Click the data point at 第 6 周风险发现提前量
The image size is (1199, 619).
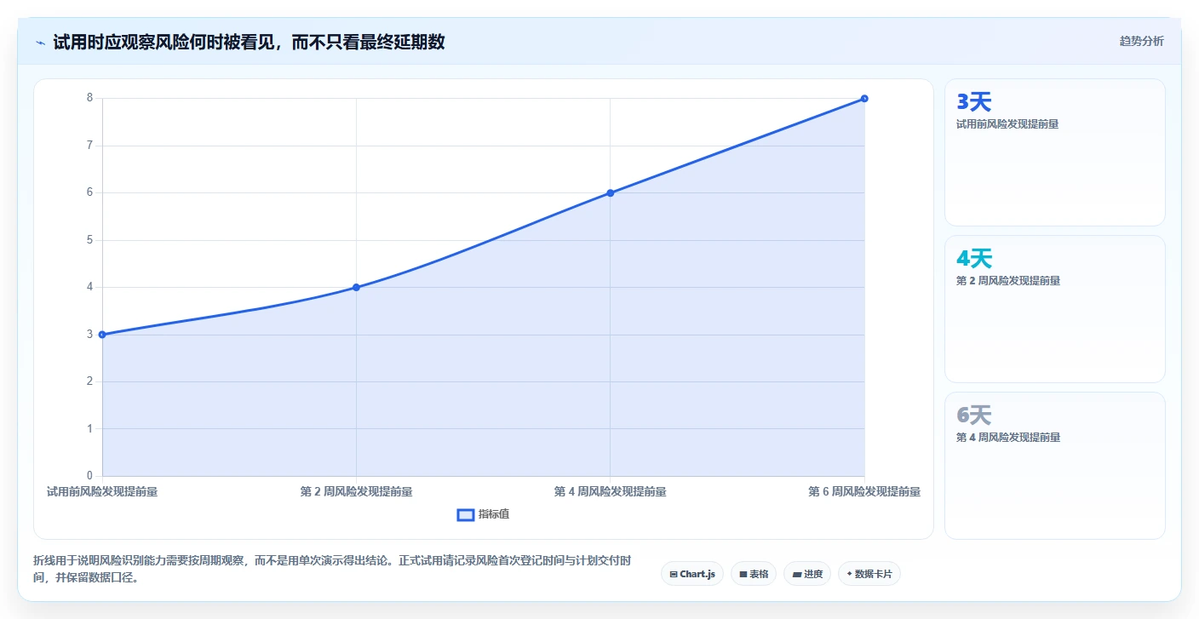click(864, 98)
